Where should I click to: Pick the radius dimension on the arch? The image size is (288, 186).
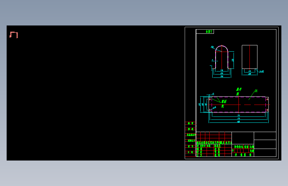click(213, 47)
